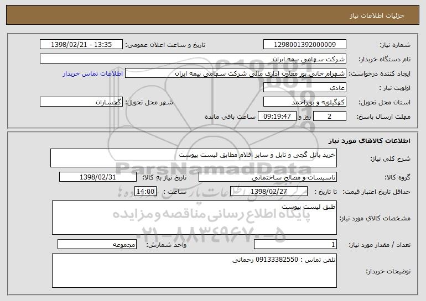Click the label ایجاد کننده درخواست
Screen dimensions: 426x301
point(380,73)
